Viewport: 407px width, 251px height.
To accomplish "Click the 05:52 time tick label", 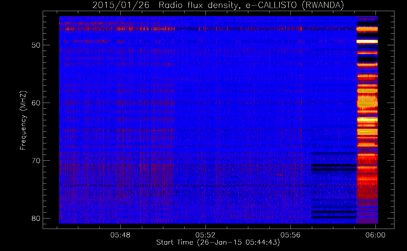I will click(206, 235).
